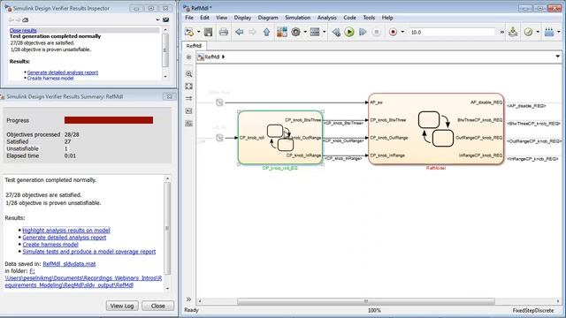Click the Model Advisor checkmark icon

(528, 32)
